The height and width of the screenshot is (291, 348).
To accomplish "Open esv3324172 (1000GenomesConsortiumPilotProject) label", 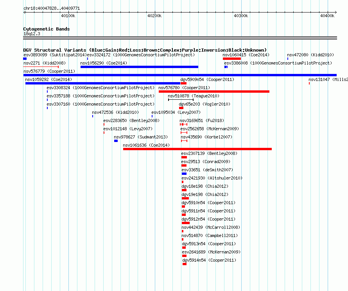I will [141, 55].
